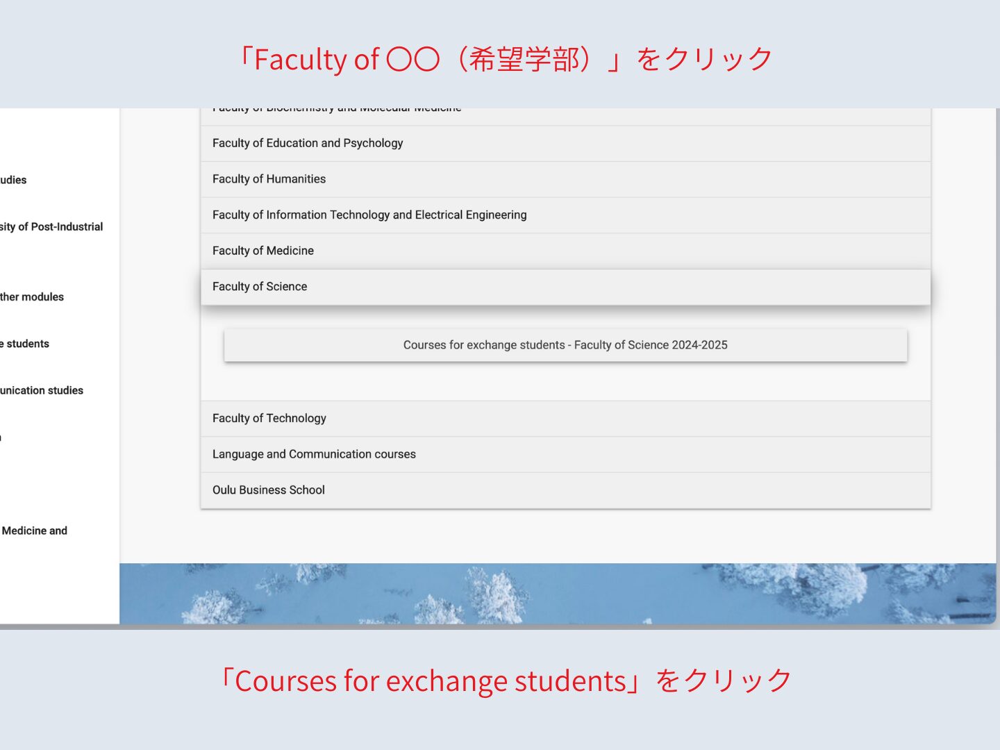Select the truncated "ther modules" sidebar link
The height and width of the screenshot is (750, 1000).
coord(33,297)
